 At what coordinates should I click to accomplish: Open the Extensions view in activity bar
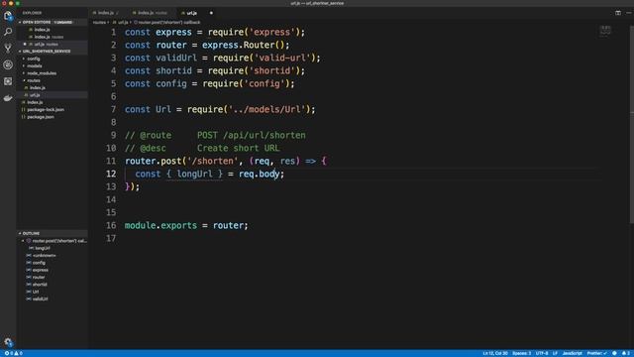pos(8,81)
